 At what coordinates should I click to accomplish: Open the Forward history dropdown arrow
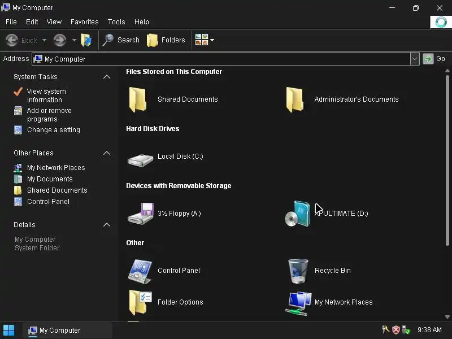74,40
